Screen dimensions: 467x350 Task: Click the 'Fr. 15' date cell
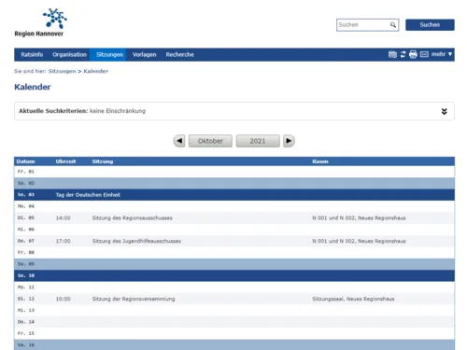pos(26,333)
